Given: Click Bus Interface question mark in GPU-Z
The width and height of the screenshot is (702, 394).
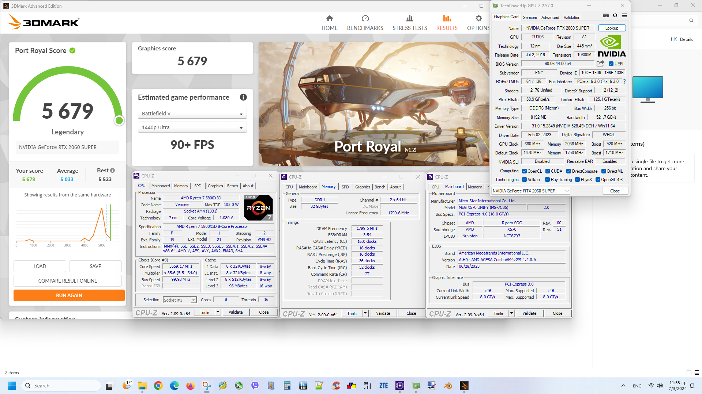Looking at the screenshot, I should coord(624,81).
